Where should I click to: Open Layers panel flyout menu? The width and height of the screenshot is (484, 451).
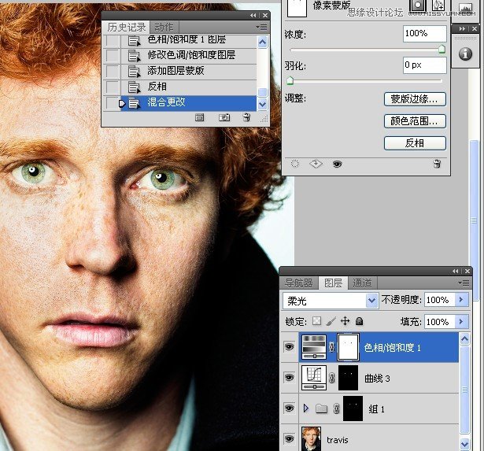click(464, 283)
